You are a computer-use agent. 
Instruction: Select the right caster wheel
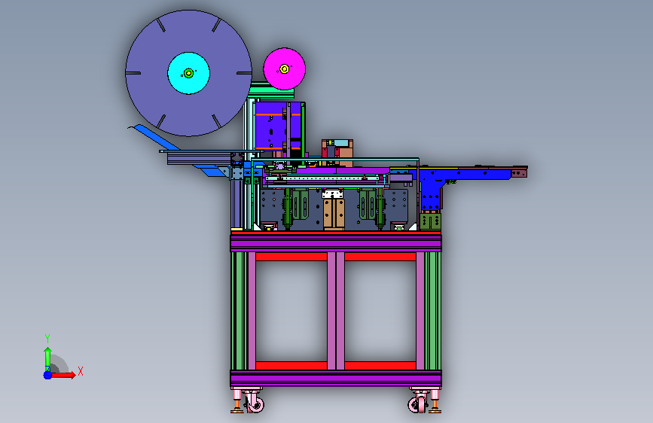point(418,404)
